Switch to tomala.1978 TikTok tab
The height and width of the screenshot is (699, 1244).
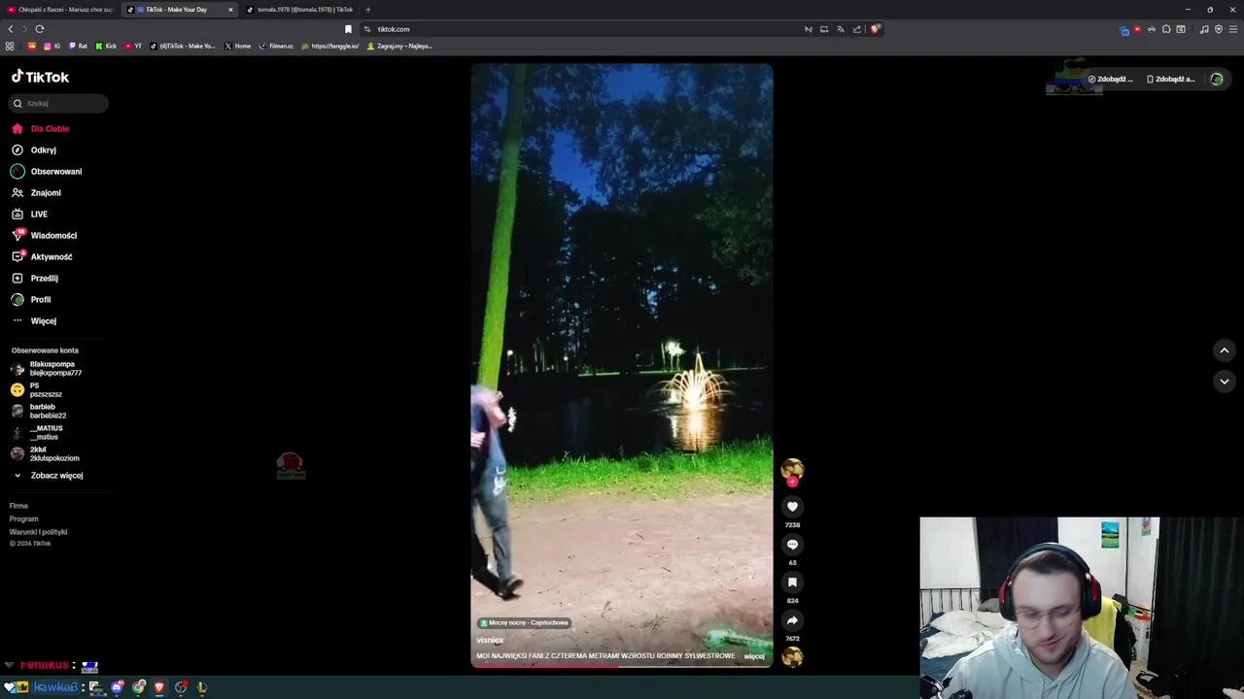(x=300, y=10)
